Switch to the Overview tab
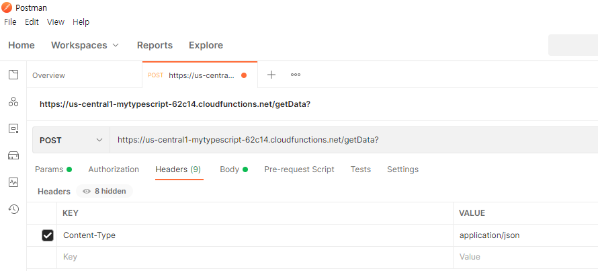This screenshot has width=598, height=271. point(49,75)
